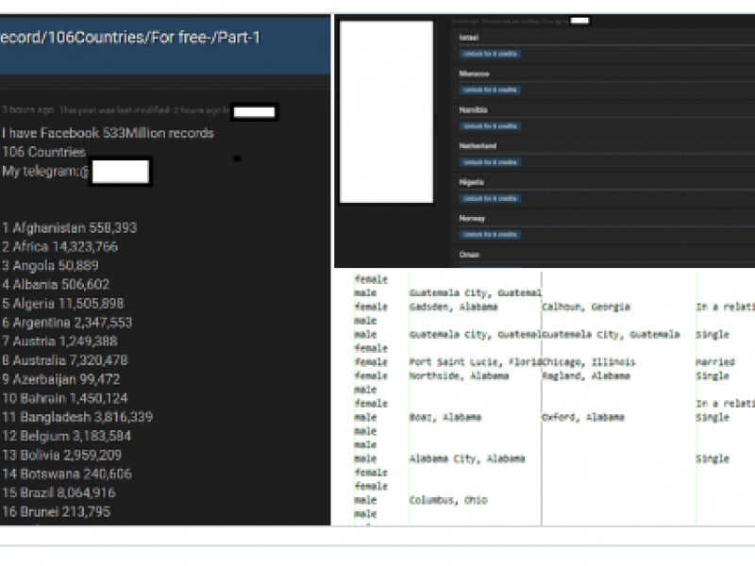Click 'Single' in the Alabama City row
Screen dimensions: 755x566
(x=713, y=459)
